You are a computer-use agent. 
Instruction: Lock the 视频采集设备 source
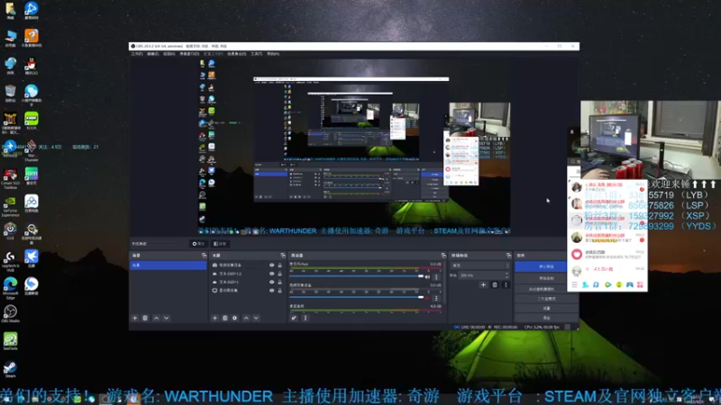click(279, 265)
